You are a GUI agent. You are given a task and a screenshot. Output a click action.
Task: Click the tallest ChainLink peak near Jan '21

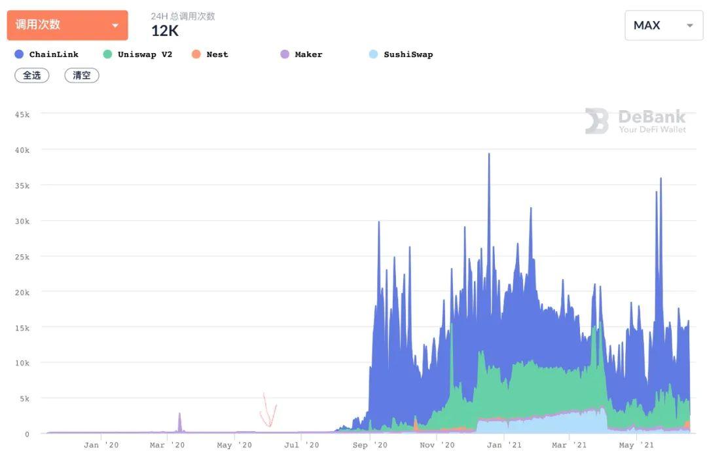pos(489,156)
